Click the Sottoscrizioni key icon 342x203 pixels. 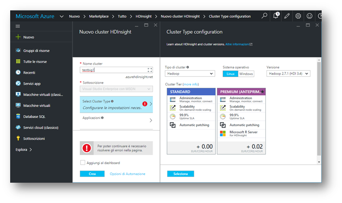[x=18, y=138]
